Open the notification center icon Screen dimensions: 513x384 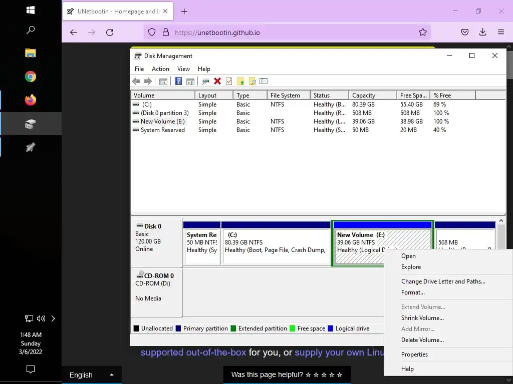(x=31, y=369)
